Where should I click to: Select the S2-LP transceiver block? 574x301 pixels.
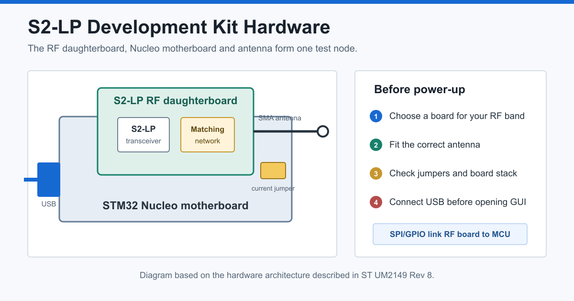pos(143,135)
